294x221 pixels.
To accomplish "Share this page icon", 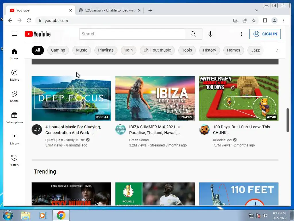I will (x=245, y=20).
